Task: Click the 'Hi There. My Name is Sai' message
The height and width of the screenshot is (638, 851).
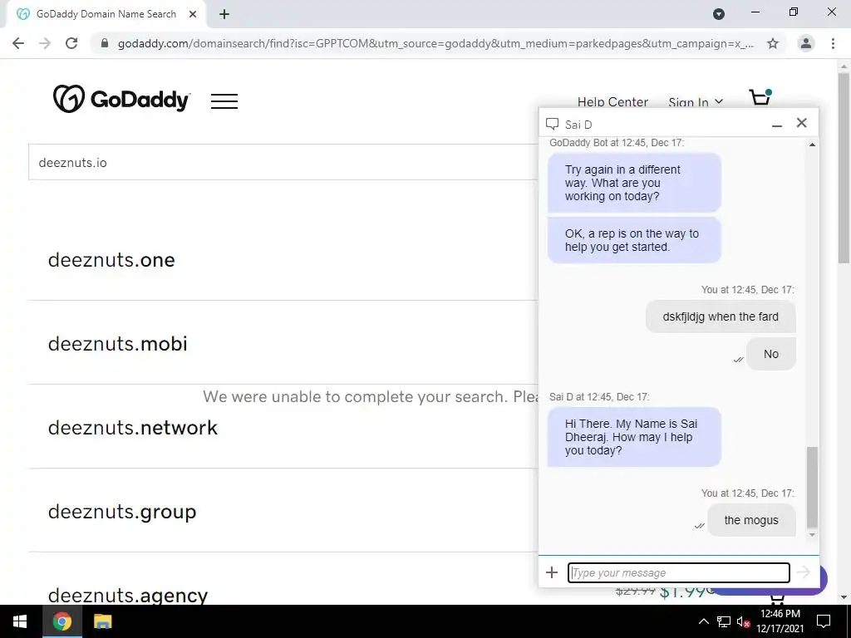Action: click(x=634, y=437)
